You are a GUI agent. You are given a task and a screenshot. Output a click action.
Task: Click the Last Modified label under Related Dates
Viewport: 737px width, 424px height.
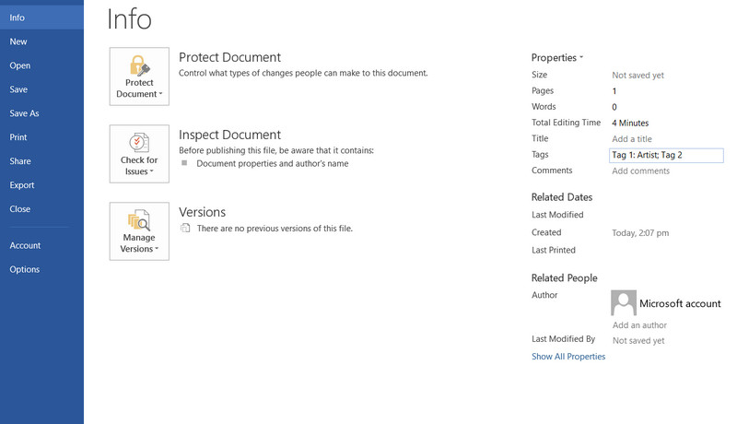(557, 215)
